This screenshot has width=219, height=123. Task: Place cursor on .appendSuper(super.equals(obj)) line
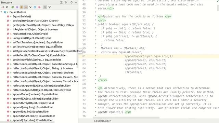click(148, 56)
